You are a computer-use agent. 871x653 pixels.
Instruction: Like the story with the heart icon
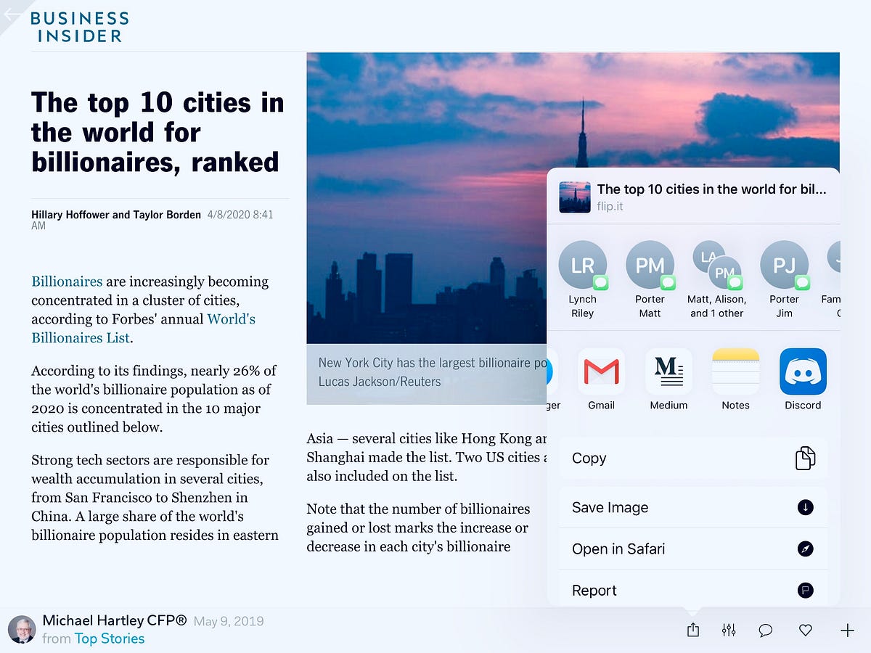(x=805, y=630)
